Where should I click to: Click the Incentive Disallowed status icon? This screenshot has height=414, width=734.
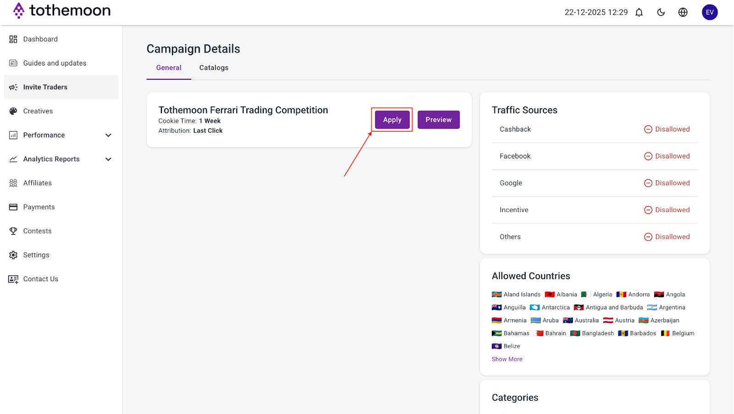[x=648, y=210]
